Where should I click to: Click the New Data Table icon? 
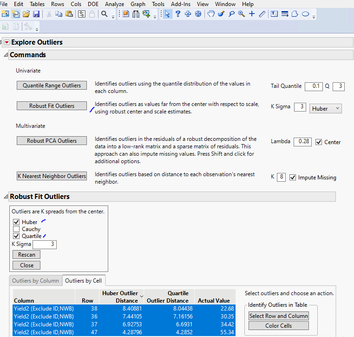pyautogui.click(x=5, y=14)
